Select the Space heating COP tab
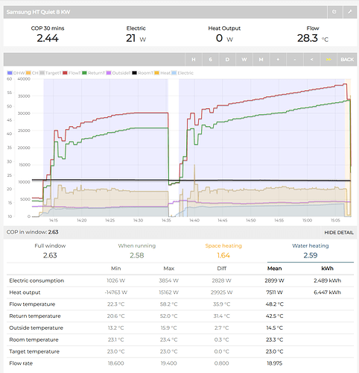 pos(223,251)
